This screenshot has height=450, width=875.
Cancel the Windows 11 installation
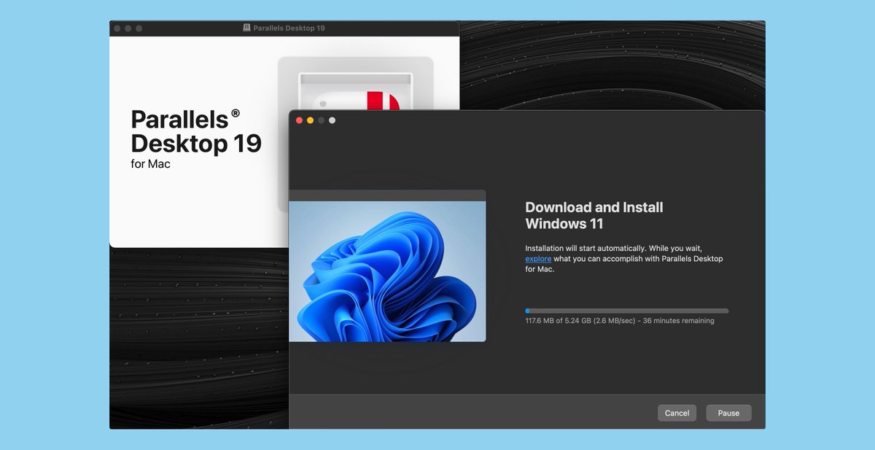point(677,413)
